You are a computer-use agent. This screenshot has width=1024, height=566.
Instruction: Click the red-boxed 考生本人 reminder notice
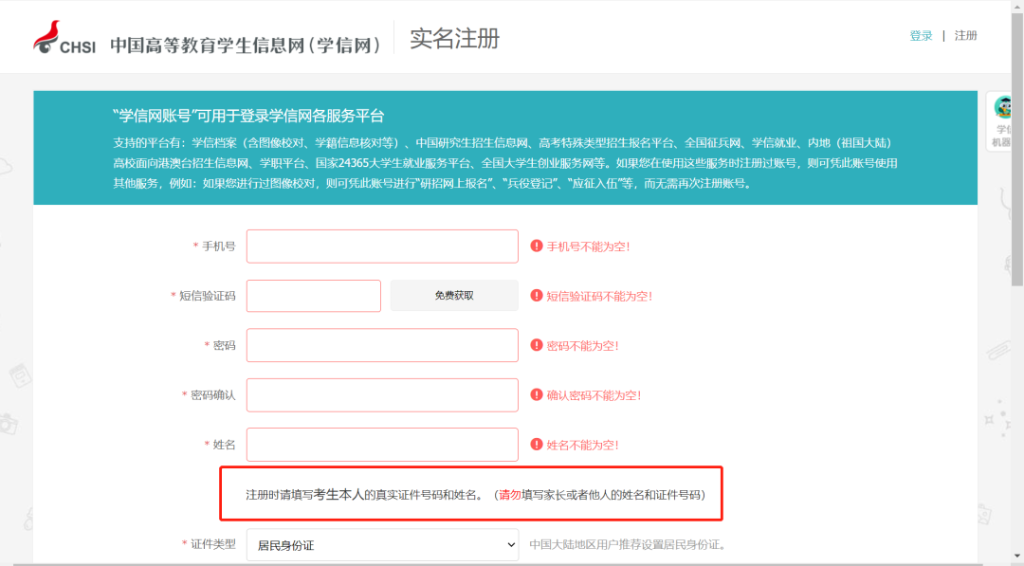click(472, 494)
